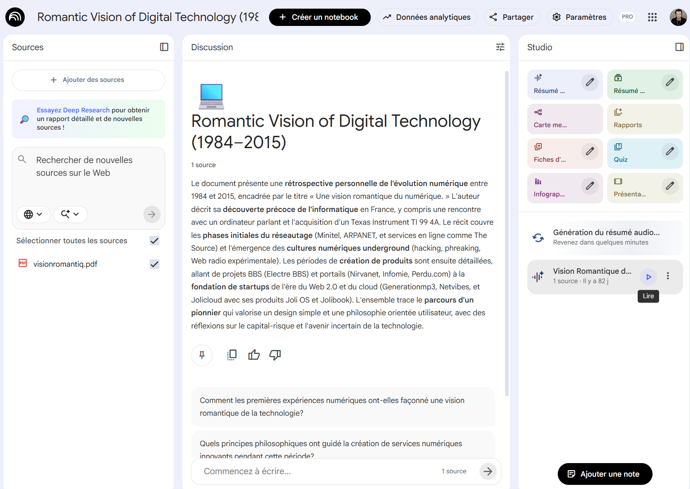Screen dimensions: 690x489
Task: Click the Discussion scrollbar
Action: click(x=507, y=233)
